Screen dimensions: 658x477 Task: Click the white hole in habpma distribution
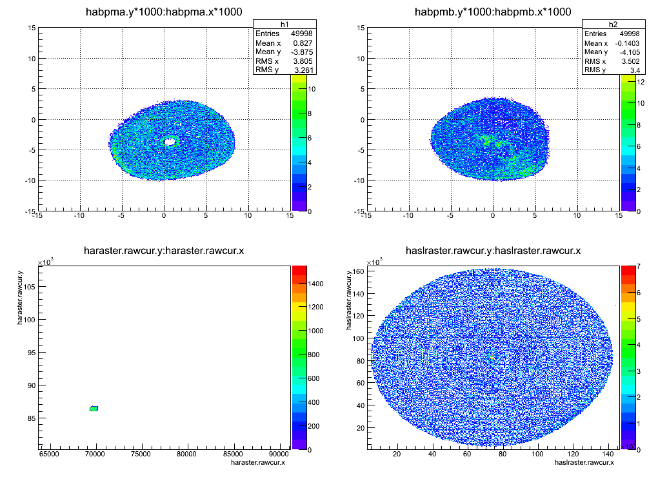[170, 142]
